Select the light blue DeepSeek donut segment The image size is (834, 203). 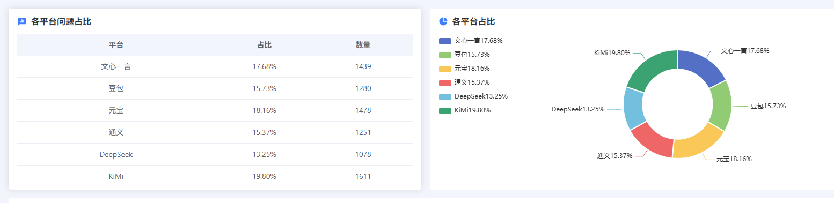pyautogui.click(x=632, y=109)
